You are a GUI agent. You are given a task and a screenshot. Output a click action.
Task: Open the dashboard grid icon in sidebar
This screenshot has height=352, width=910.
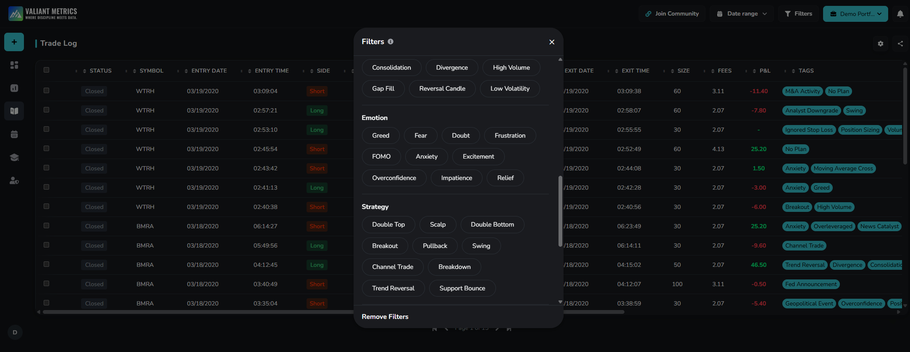coord(14,65)
